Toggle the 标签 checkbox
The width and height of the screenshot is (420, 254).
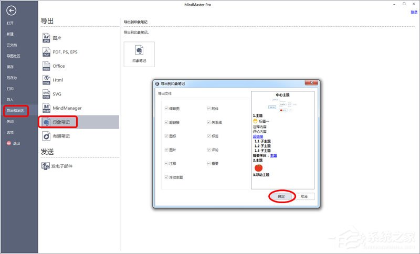(x=208, y=136)
